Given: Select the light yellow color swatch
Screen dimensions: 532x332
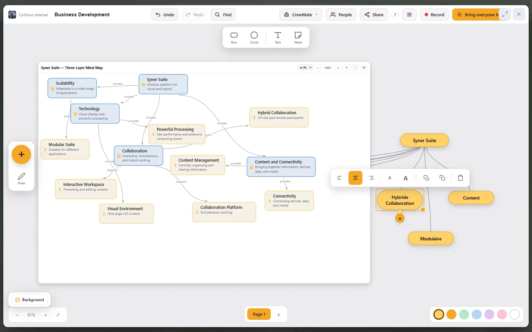Looking at the screenshot, I should (439, 314).
